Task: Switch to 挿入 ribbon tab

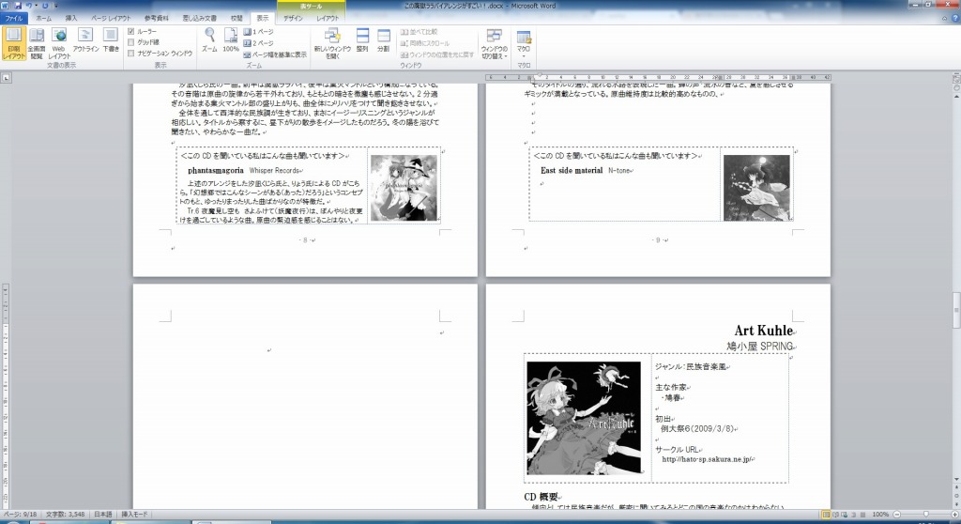Action: click(71, 19)
